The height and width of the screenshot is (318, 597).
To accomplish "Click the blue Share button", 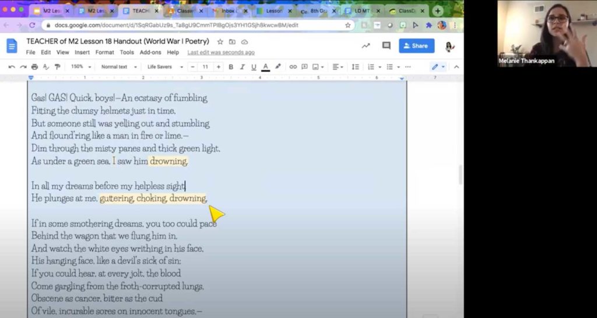I will click(416, 46).
